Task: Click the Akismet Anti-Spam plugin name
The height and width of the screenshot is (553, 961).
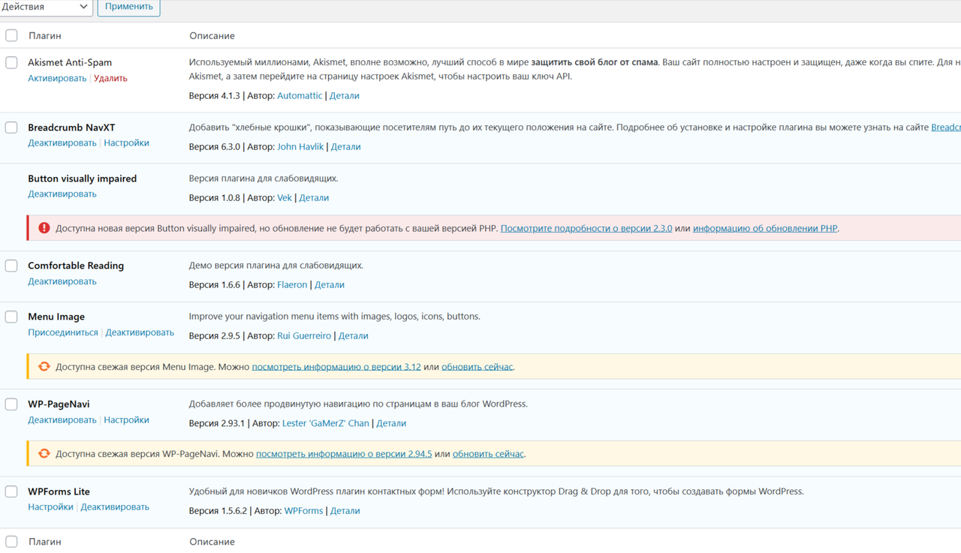Action: 70,62
